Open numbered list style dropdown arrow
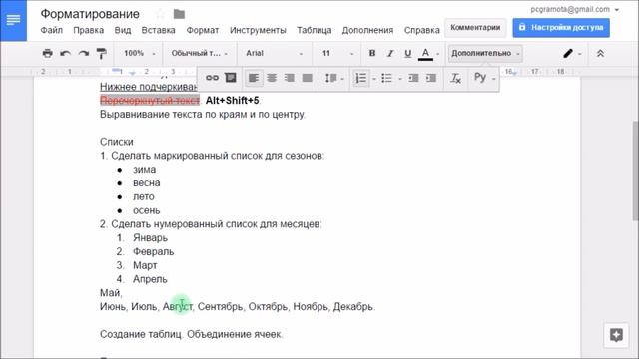 pyautogui.click(x=374, y=79)
